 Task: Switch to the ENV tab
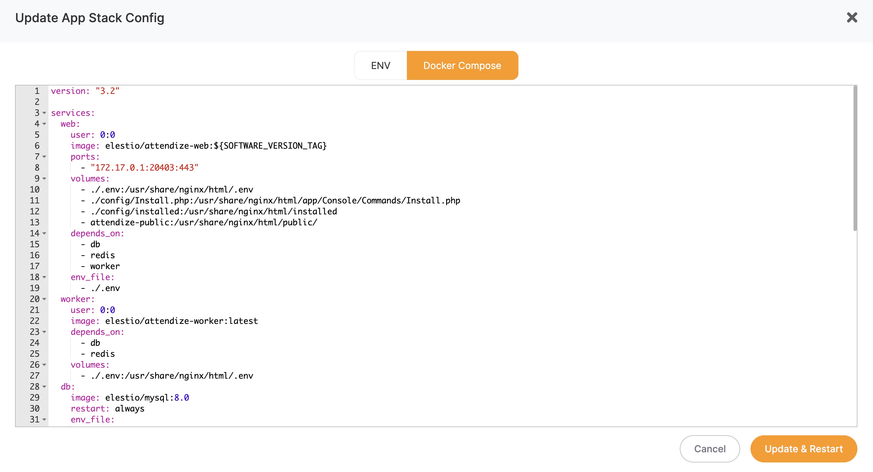(380, 65)
